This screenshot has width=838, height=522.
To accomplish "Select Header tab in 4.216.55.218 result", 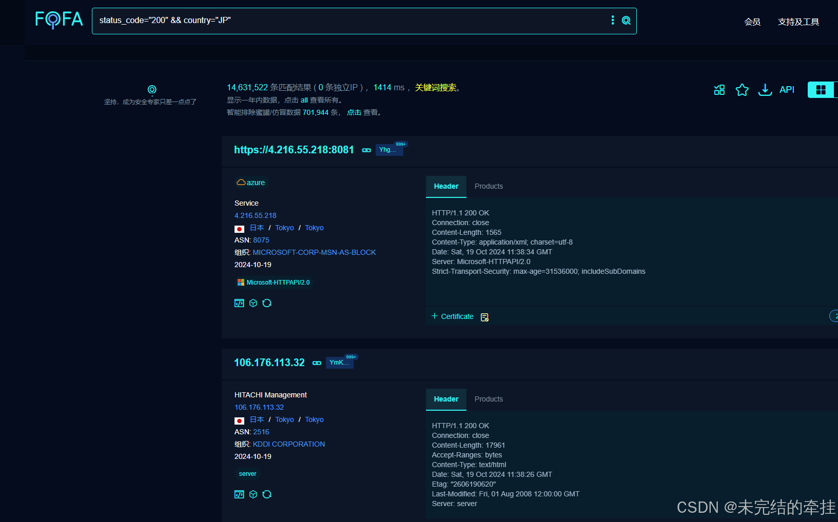I will point(446,187).
